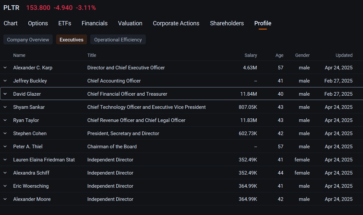Sort by the Title column header
This screenshot has width=363, height=215.
92,55
